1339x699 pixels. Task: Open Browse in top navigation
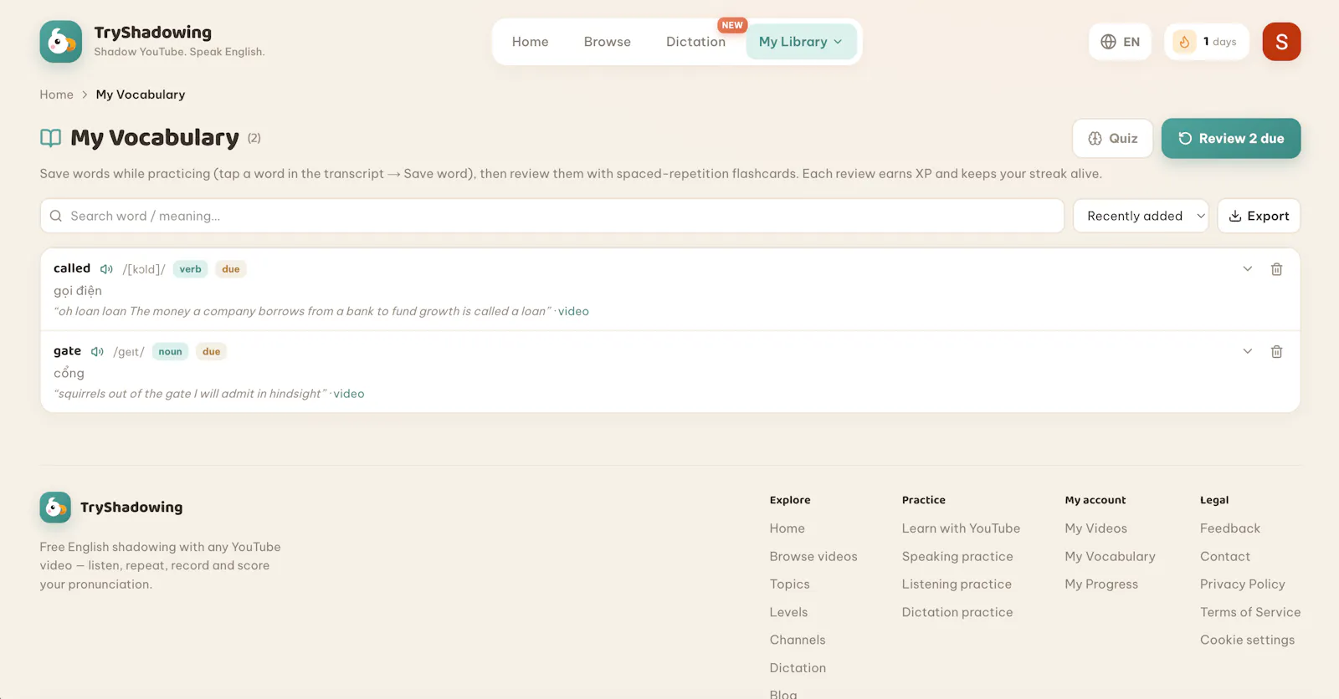point(608,42)
